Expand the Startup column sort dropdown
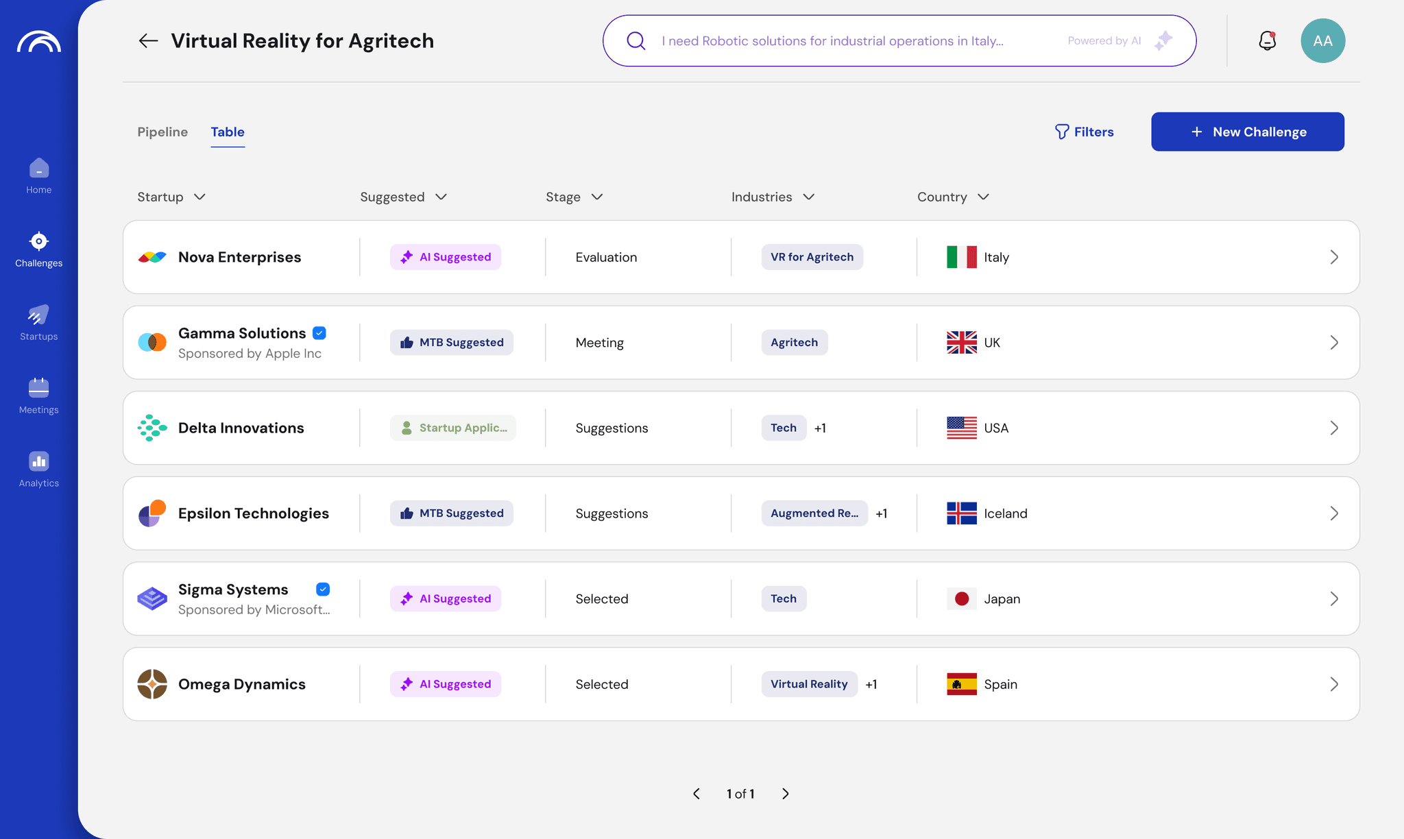The width and height of the screenshot is (1404, 839). (199, 197)
